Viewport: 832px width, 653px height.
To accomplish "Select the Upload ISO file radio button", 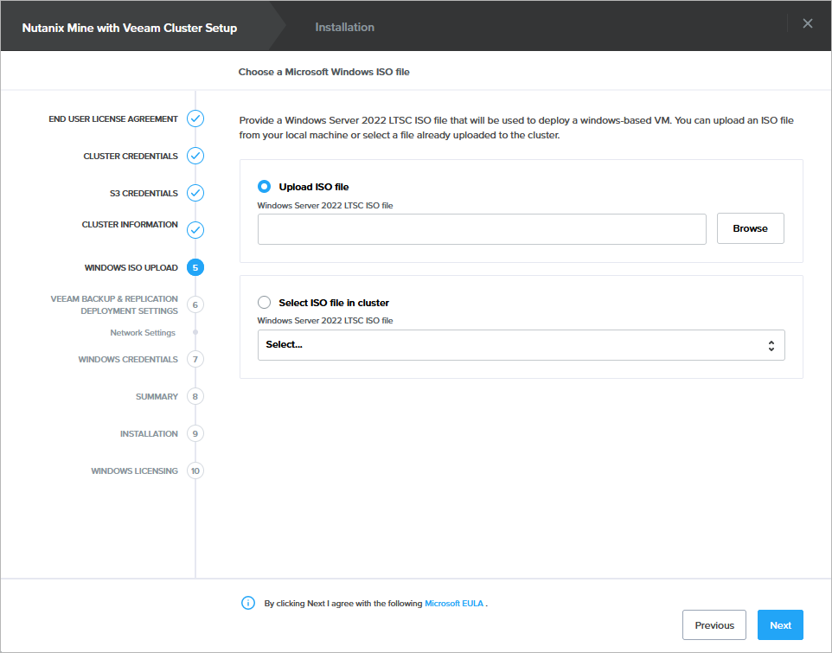I will 265,186.
